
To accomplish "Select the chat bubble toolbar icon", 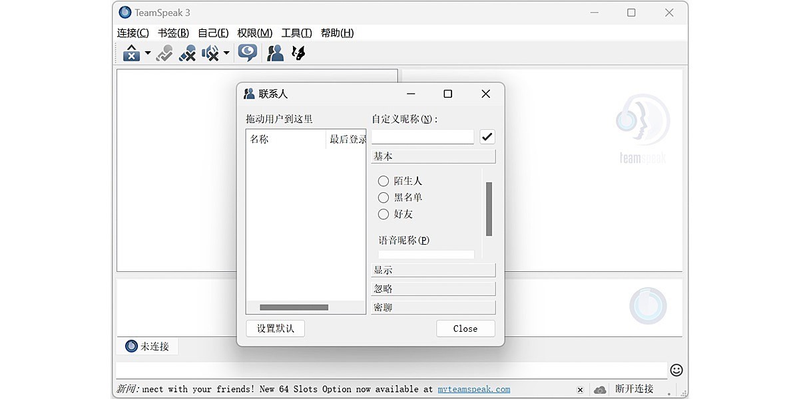I will (247, 53).
